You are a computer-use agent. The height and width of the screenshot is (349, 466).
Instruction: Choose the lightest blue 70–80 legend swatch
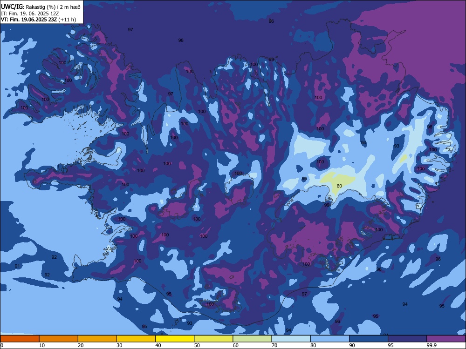(x=291, y=339)
